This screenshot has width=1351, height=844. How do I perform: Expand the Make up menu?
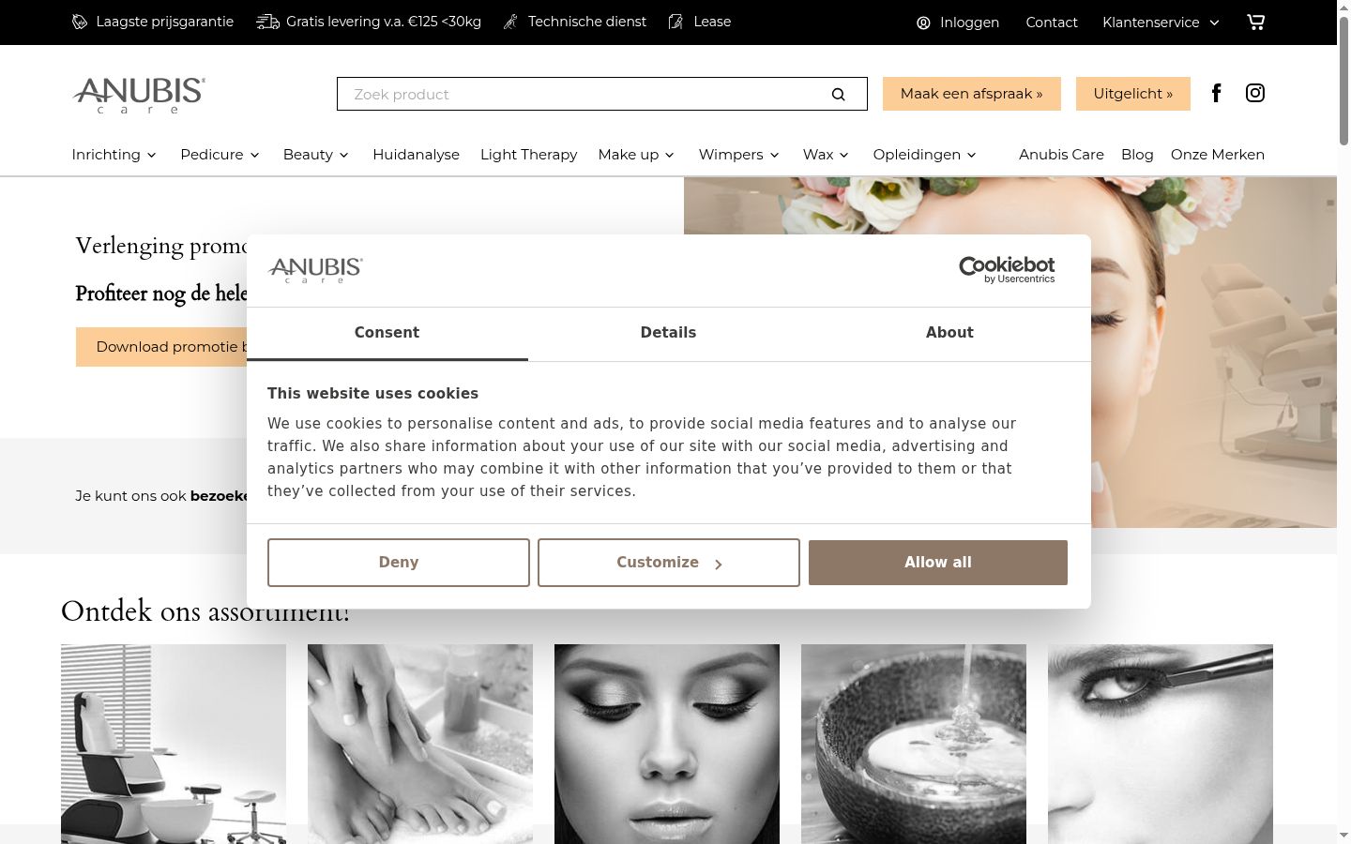636,155
